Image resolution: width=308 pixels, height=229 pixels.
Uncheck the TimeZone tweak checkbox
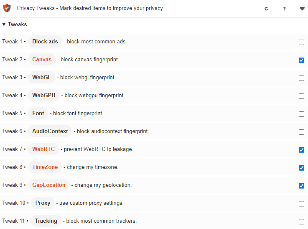301,168
